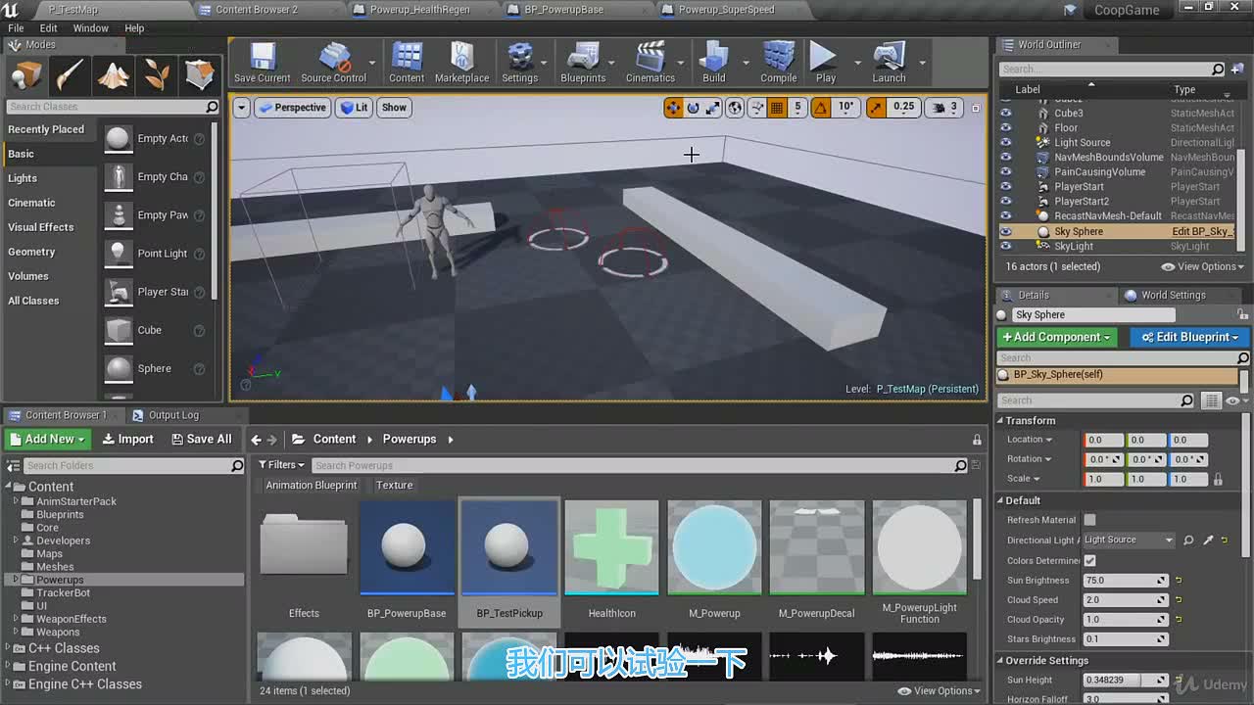This screenshot has width=1254, height=705.
Task: Open the Window menu
Action: tap(90, 28)
